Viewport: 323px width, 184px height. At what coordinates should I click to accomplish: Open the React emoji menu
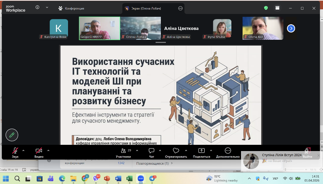coord(176,151)
